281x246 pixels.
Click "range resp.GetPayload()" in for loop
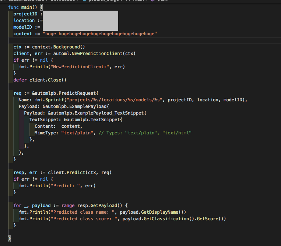92,206
